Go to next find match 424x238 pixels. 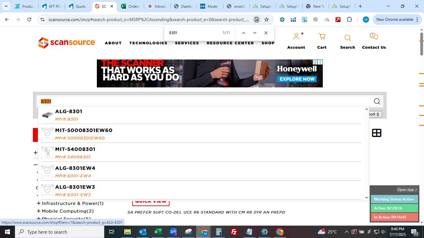pos(255,33)
